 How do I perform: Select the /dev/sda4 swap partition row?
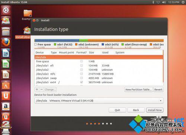point(99,78)
